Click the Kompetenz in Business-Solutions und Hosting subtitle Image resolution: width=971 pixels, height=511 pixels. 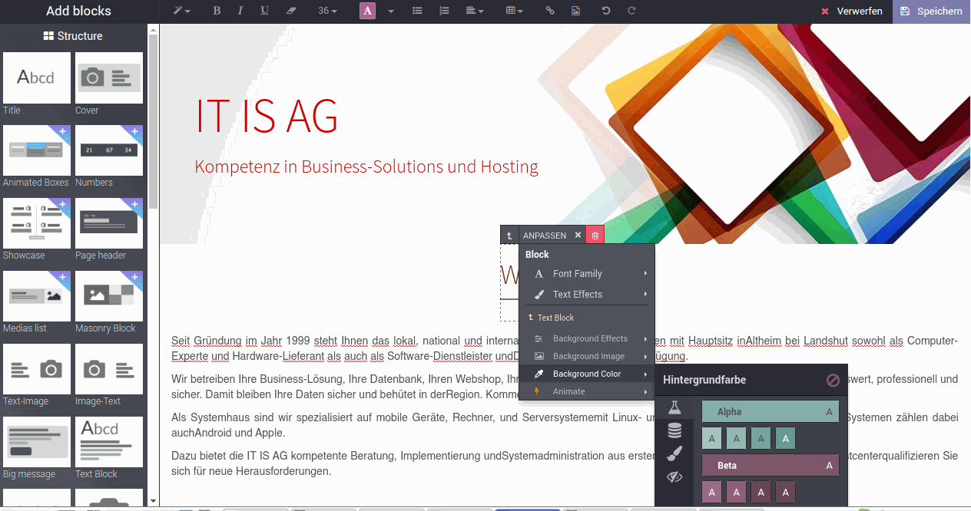[x=366, y=166]
